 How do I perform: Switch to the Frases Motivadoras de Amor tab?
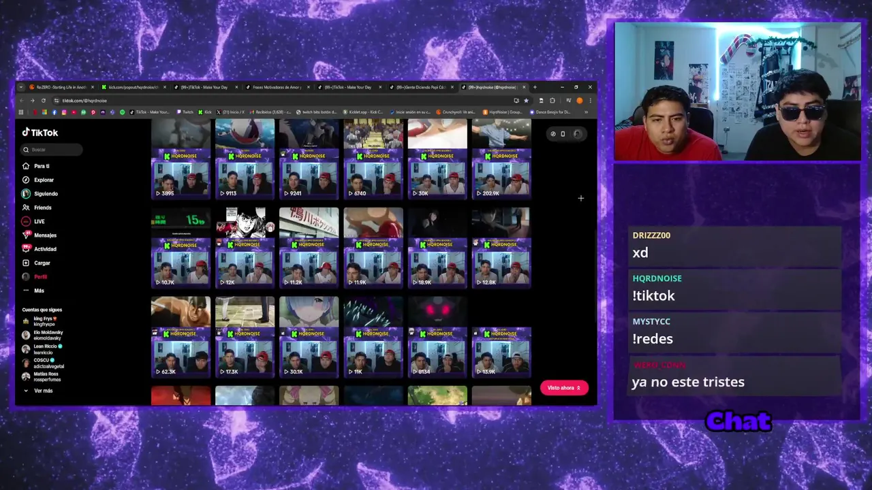[278, 87]
